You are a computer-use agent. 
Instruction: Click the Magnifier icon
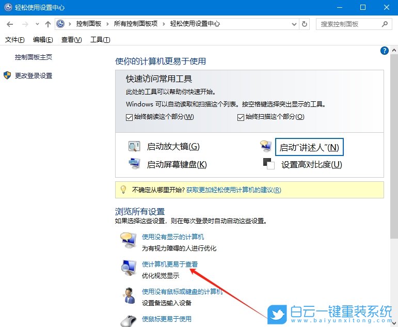tap(134, 146)
